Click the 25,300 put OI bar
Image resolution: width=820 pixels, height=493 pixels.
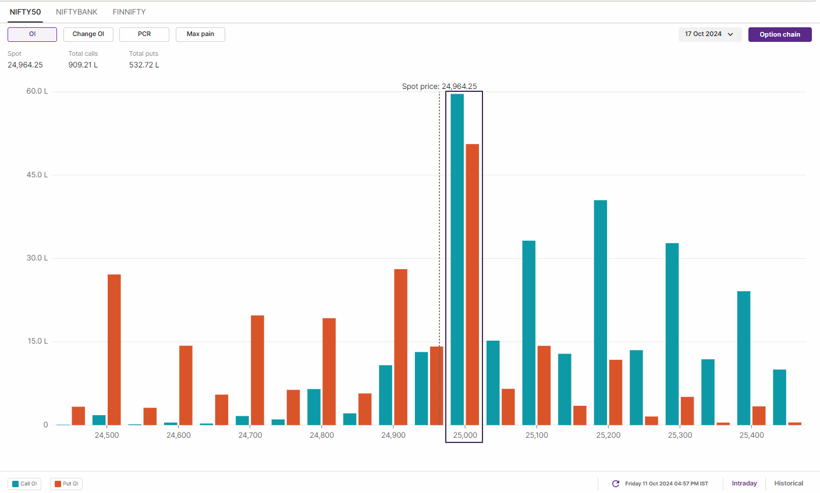pos(687,411)
